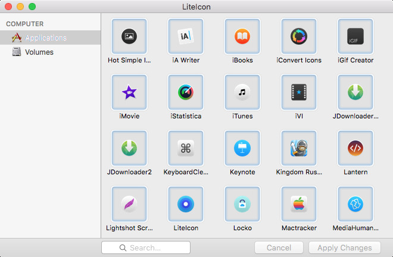Click the Apply Changes button
Viewport: 393px width, 257px height.
pos(345,247)
